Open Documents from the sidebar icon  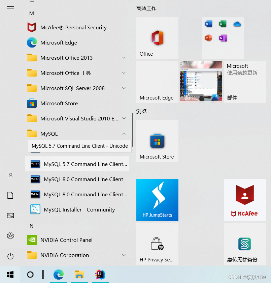point(10,195)
